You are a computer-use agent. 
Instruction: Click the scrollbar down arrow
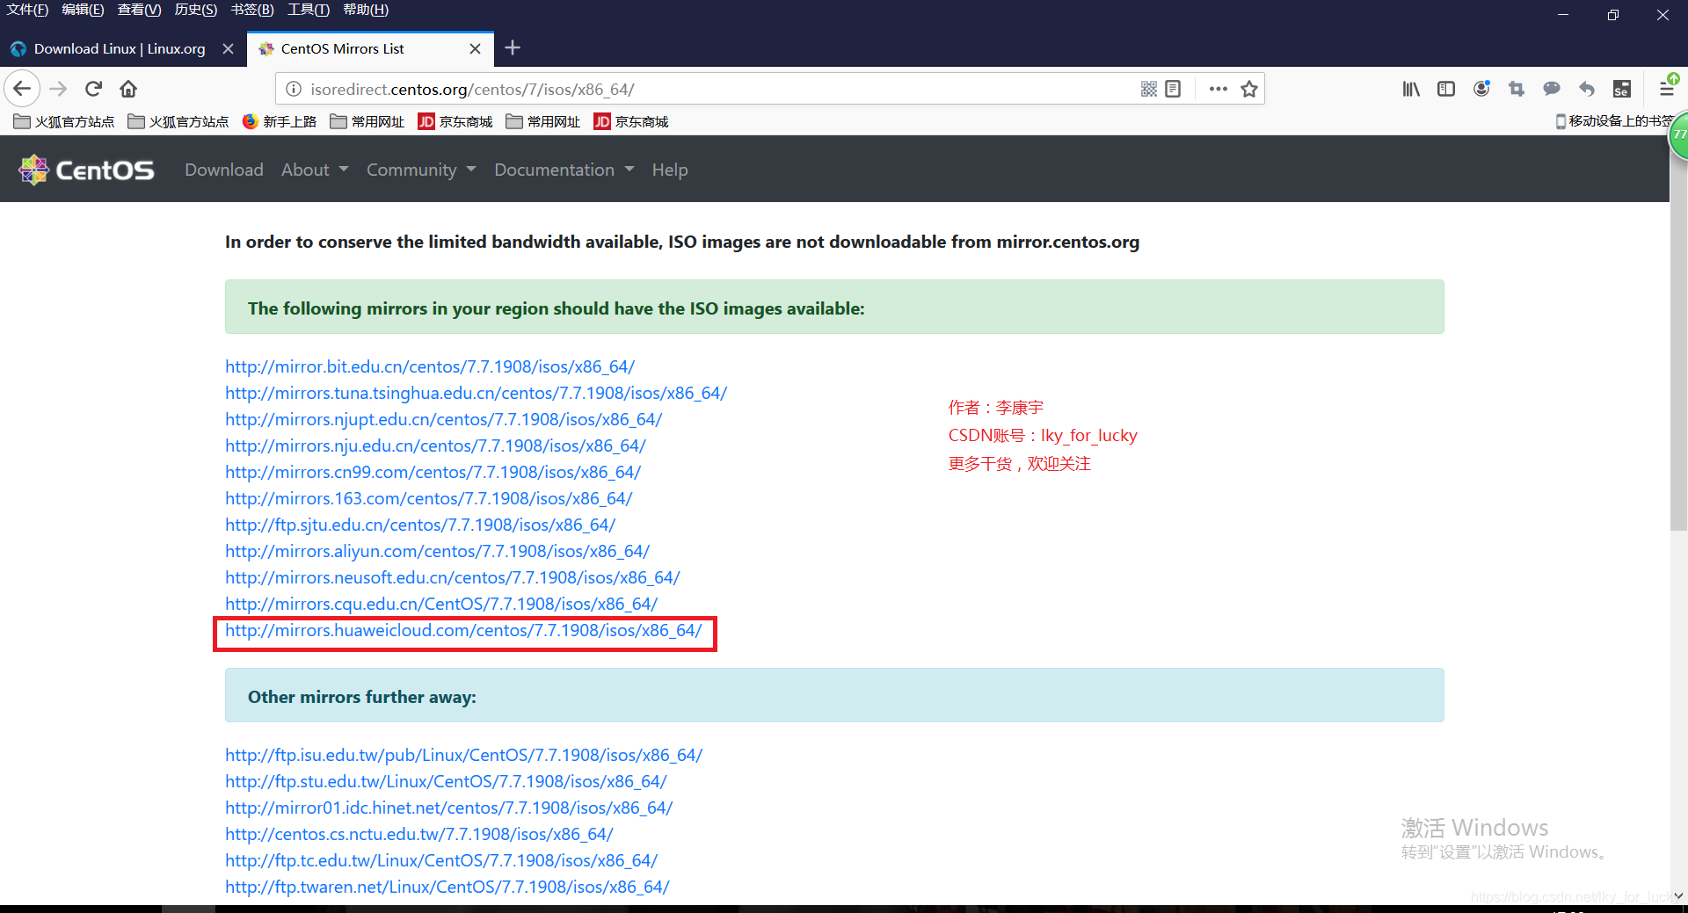[x=1678, y=896]
